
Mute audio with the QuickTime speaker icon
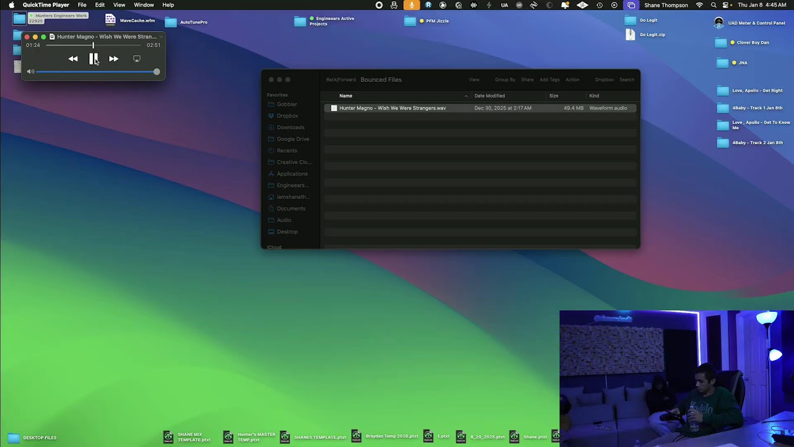click(x=30, y=72)
